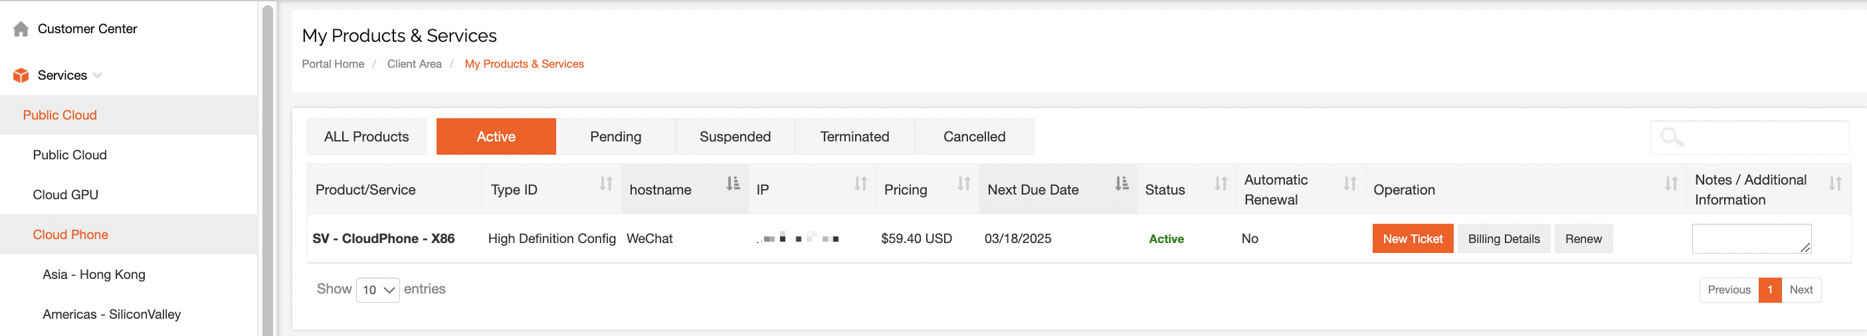Click the Renew button

pyautogui.click(x=1583, y=239)
